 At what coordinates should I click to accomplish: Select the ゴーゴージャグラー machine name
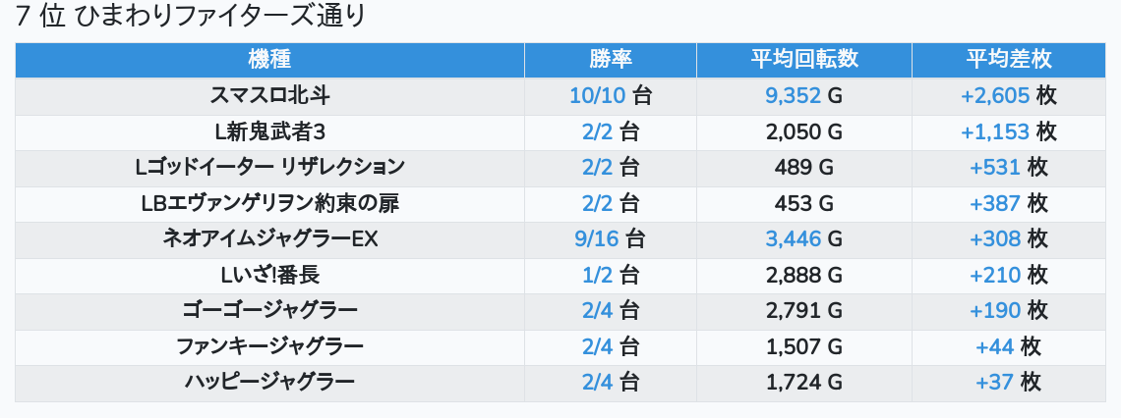click(x=269, y=311)
